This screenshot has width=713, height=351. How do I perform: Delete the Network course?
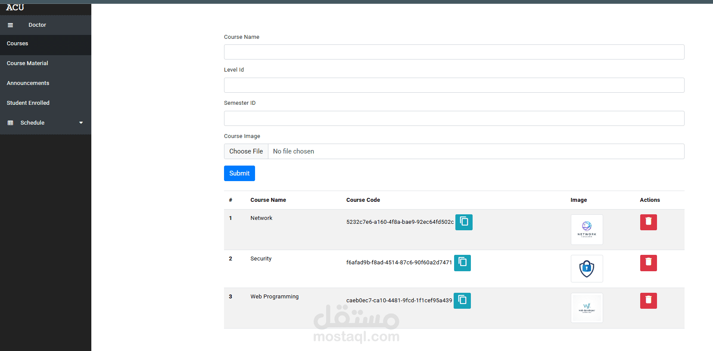tap(648, 222)
